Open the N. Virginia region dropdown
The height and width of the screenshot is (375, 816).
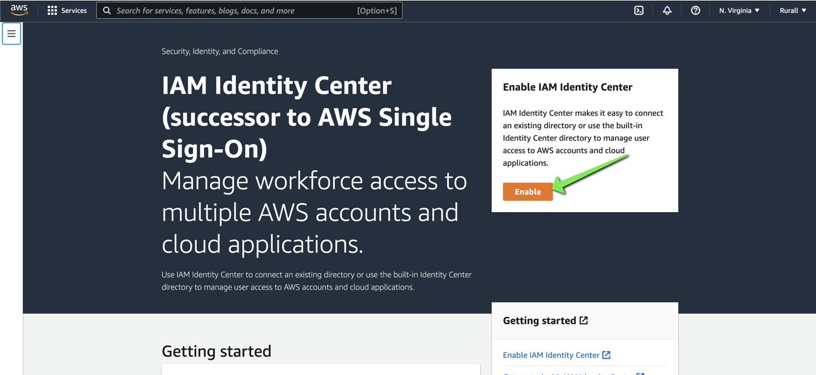pyautogui.click(x=739, y=10)
